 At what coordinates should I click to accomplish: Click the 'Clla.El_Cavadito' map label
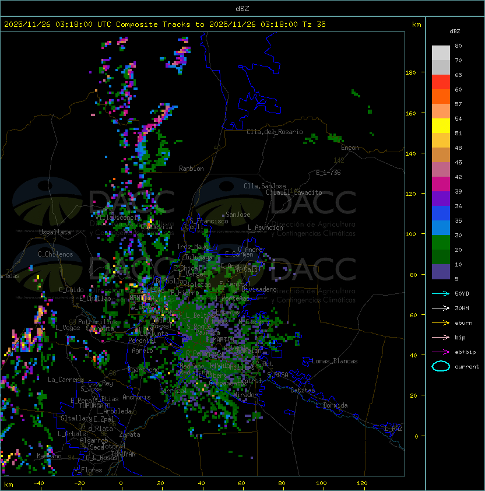tap(294, 192)
